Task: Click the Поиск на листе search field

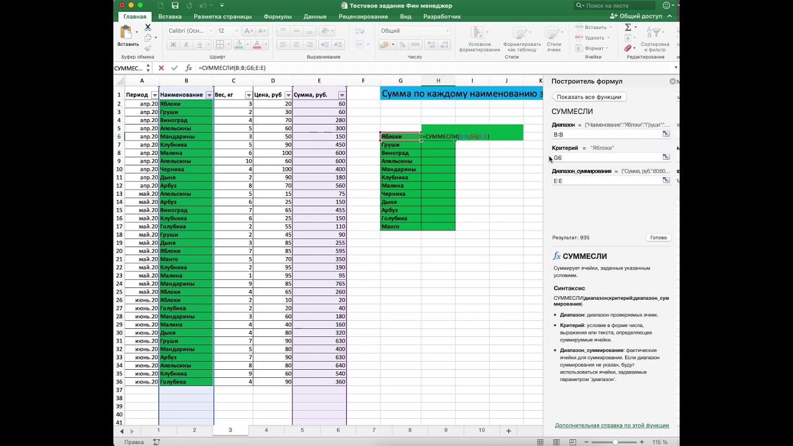Action: [621, 6]
